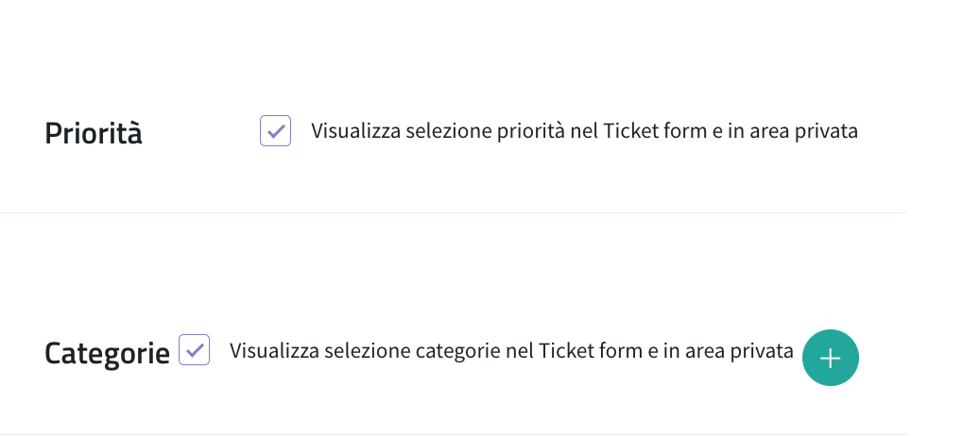Toggle the checkbox next to Priorità

click(275, 131)
